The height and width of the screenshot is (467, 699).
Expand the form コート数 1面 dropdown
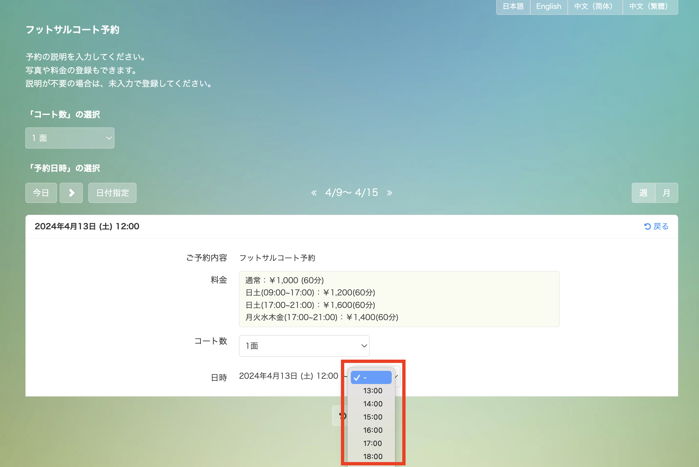[304, 346]
